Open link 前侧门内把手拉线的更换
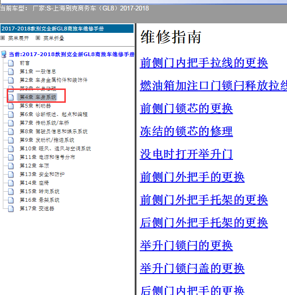The height and width of the screenshot is (295, 287). click(x=204, y=63)
